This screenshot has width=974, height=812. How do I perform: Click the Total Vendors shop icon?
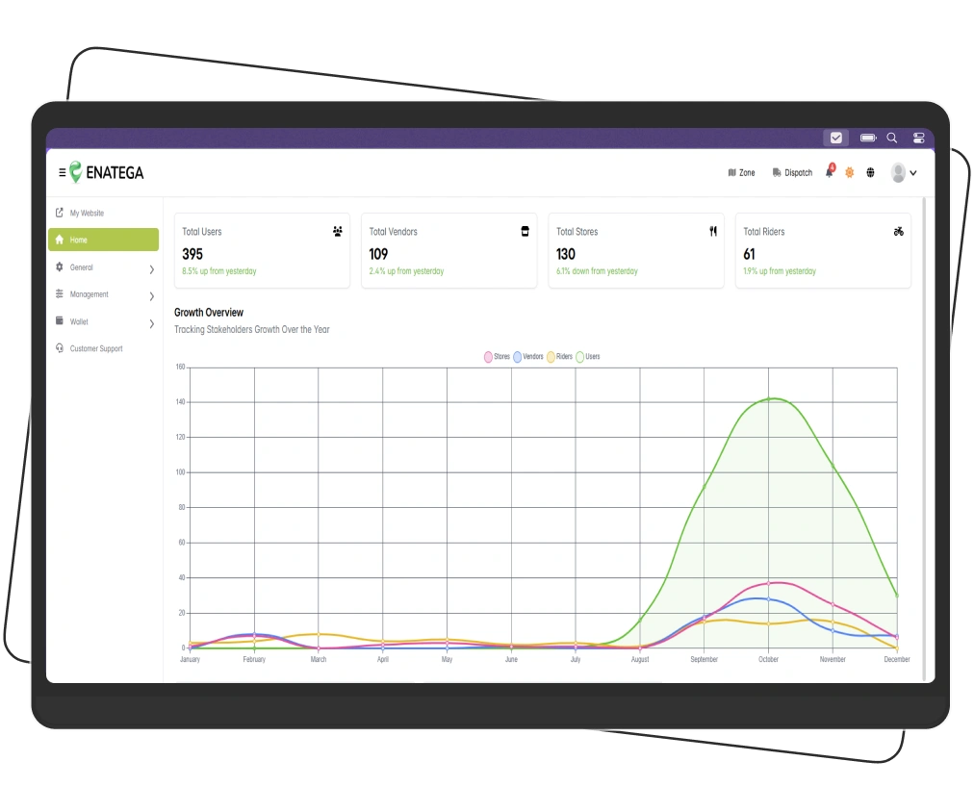[x=525, y=232]
